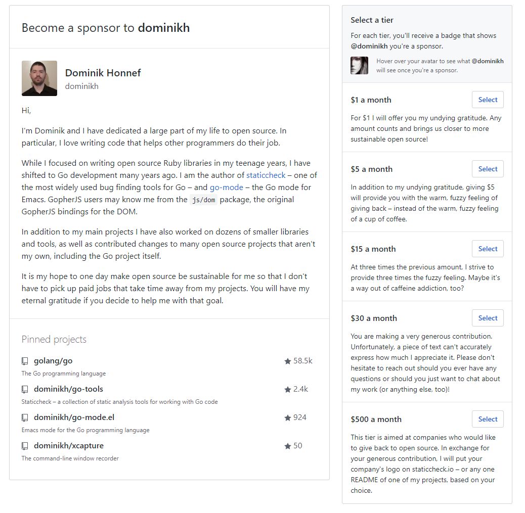Click the star icon showing 2.4k
Screen dimensions: 525x513
[x=287, y=389]
